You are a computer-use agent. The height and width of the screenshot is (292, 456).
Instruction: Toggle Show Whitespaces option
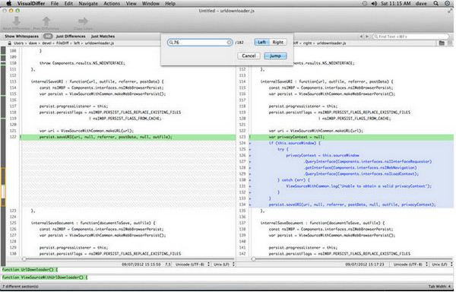coord(21,36)
